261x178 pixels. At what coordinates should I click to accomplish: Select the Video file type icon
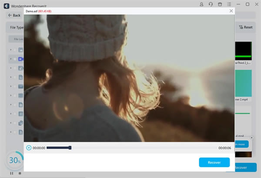pyautogui.click(x=21, y=59)
